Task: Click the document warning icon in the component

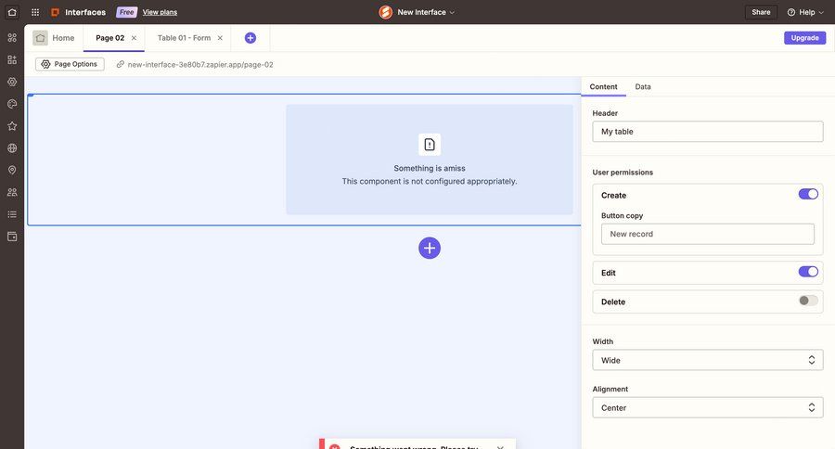Action: point(430,145)
